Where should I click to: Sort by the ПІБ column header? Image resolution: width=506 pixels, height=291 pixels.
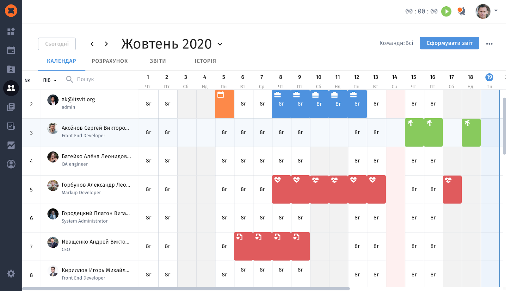[50, 80]
